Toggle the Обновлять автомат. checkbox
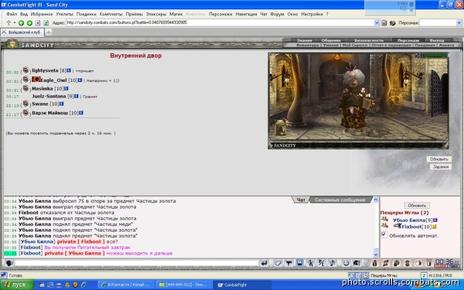 pyautogui.click(x=384, y=234)
